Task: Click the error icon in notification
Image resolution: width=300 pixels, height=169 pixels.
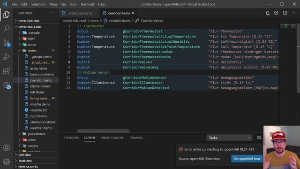Action: click(181, 149)
